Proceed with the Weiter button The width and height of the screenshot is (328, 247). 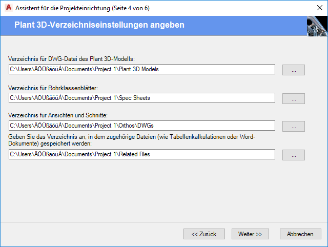point(250,234)
